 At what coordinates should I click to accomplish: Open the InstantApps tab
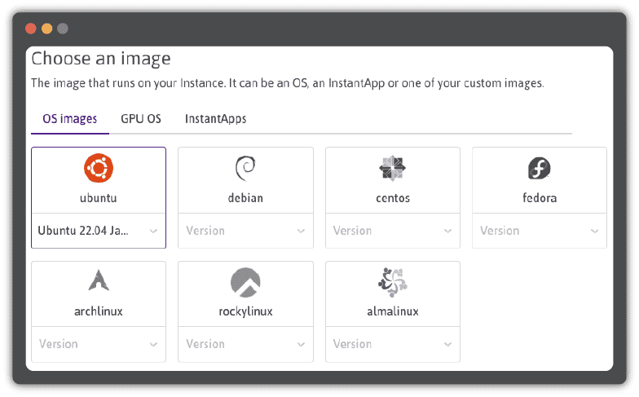[215, 119]
